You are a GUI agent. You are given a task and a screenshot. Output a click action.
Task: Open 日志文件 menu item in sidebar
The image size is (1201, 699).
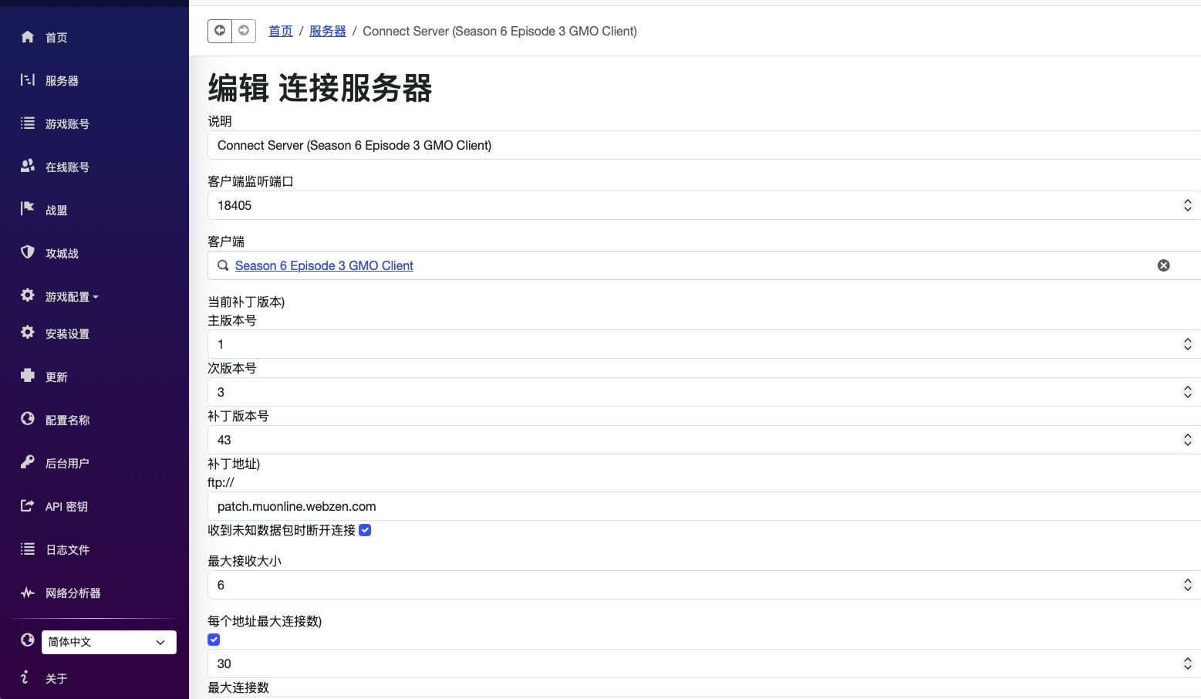tap(67, 549)
